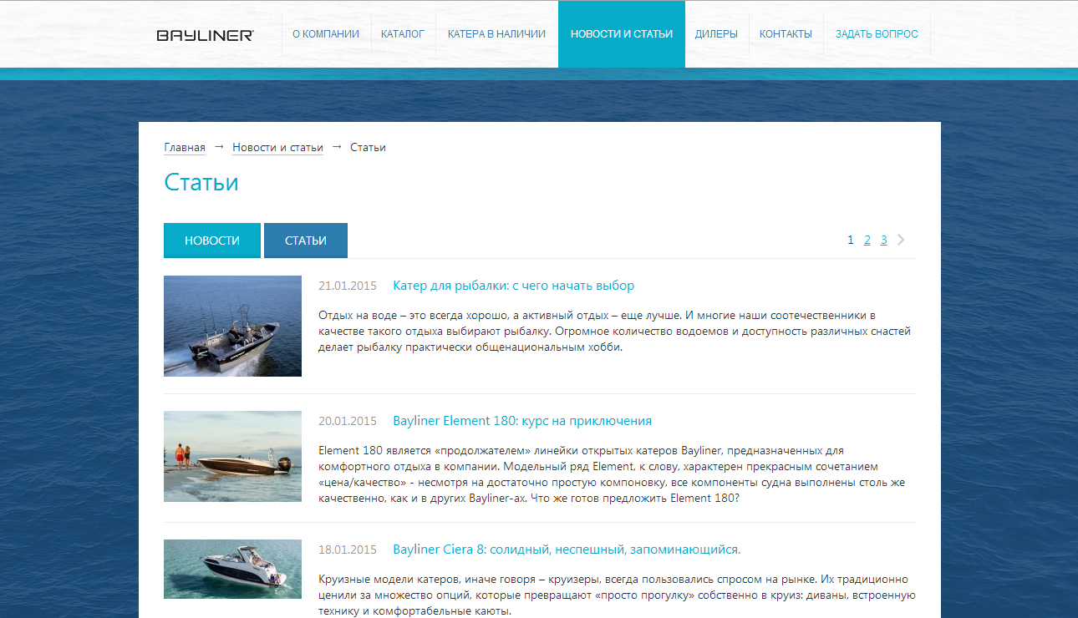
Task: Open the КОНТАКТЫ menu item
Action: (x=786, y=34)
